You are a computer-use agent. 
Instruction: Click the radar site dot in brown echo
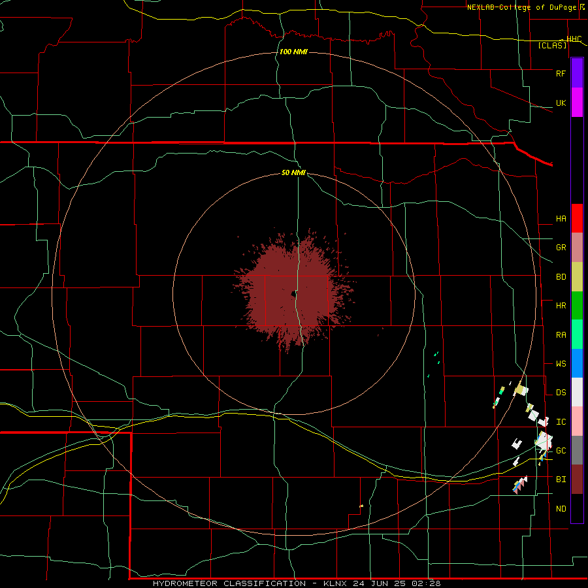point(293,294)
